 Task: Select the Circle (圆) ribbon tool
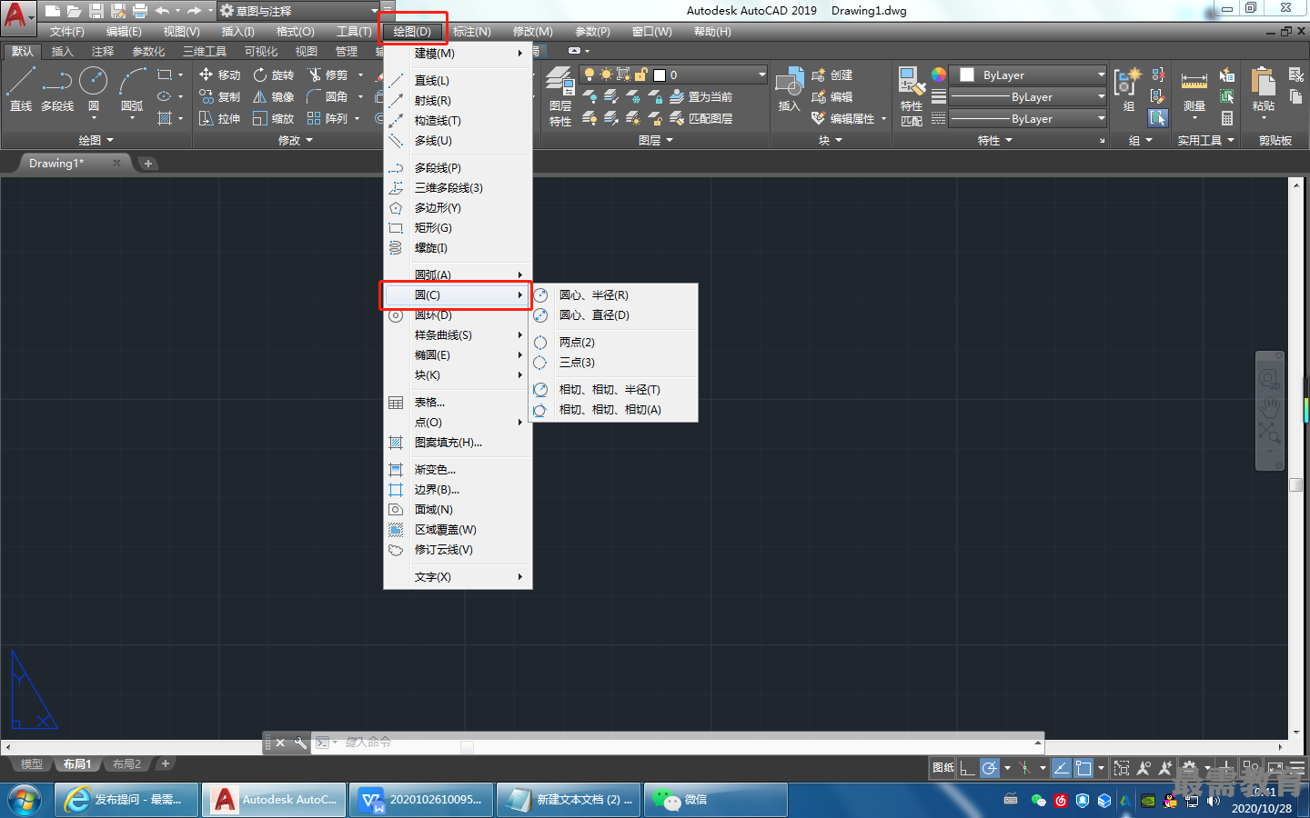coord(94,89)
